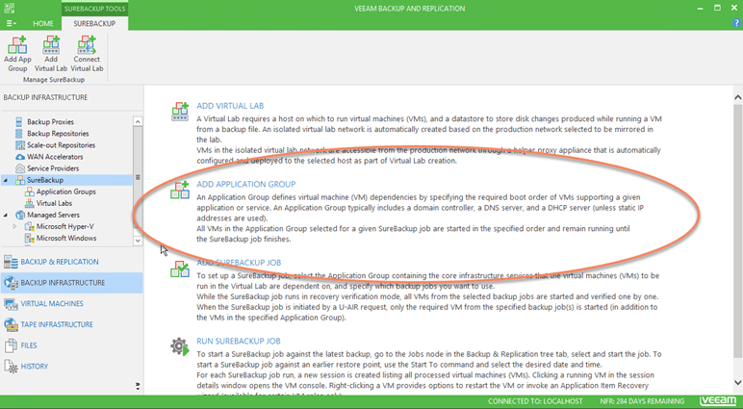Click the Veeam logo in status bar

coord(718,401)
